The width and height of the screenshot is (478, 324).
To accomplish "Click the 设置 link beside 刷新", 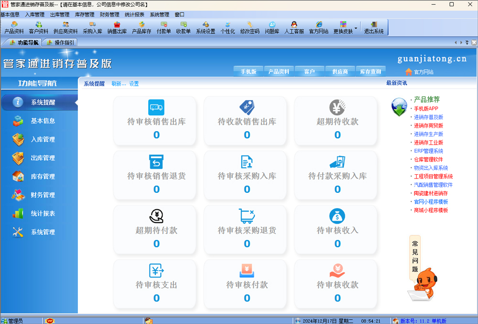I will click(134, 84).
